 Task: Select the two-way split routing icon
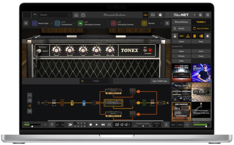pos(30,100)
